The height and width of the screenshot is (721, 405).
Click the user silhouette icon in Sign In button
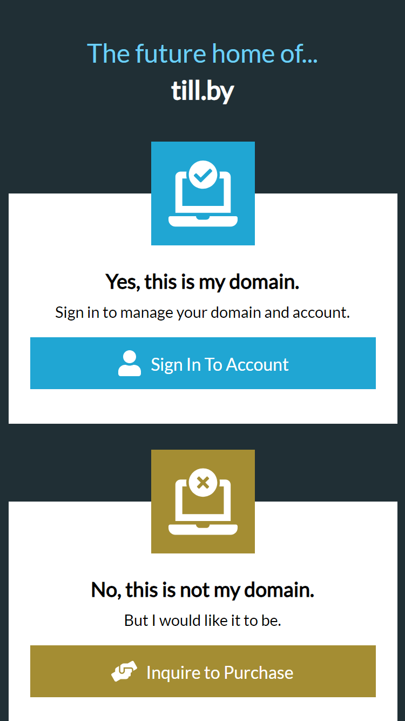click(130, 364)
